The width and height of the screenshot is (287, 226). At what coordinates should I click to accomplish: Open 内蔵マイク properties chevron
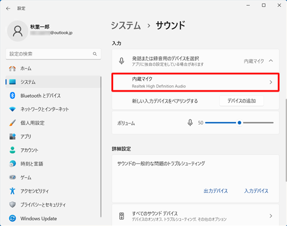pos(271,82)
